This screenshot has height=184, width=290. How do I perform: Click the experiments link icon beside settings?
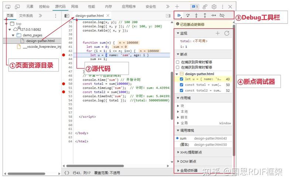coord(205,7)
